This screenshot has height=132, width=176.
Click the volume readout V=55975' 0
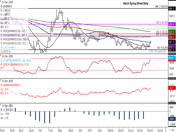point(5,52)
